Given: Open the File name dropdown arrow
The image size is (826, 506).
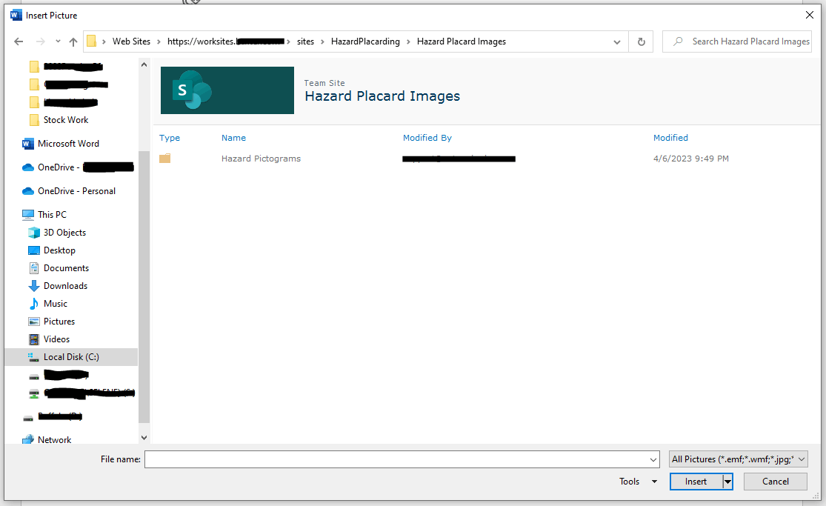Looking at the screenshot, I should click(653, 459).
